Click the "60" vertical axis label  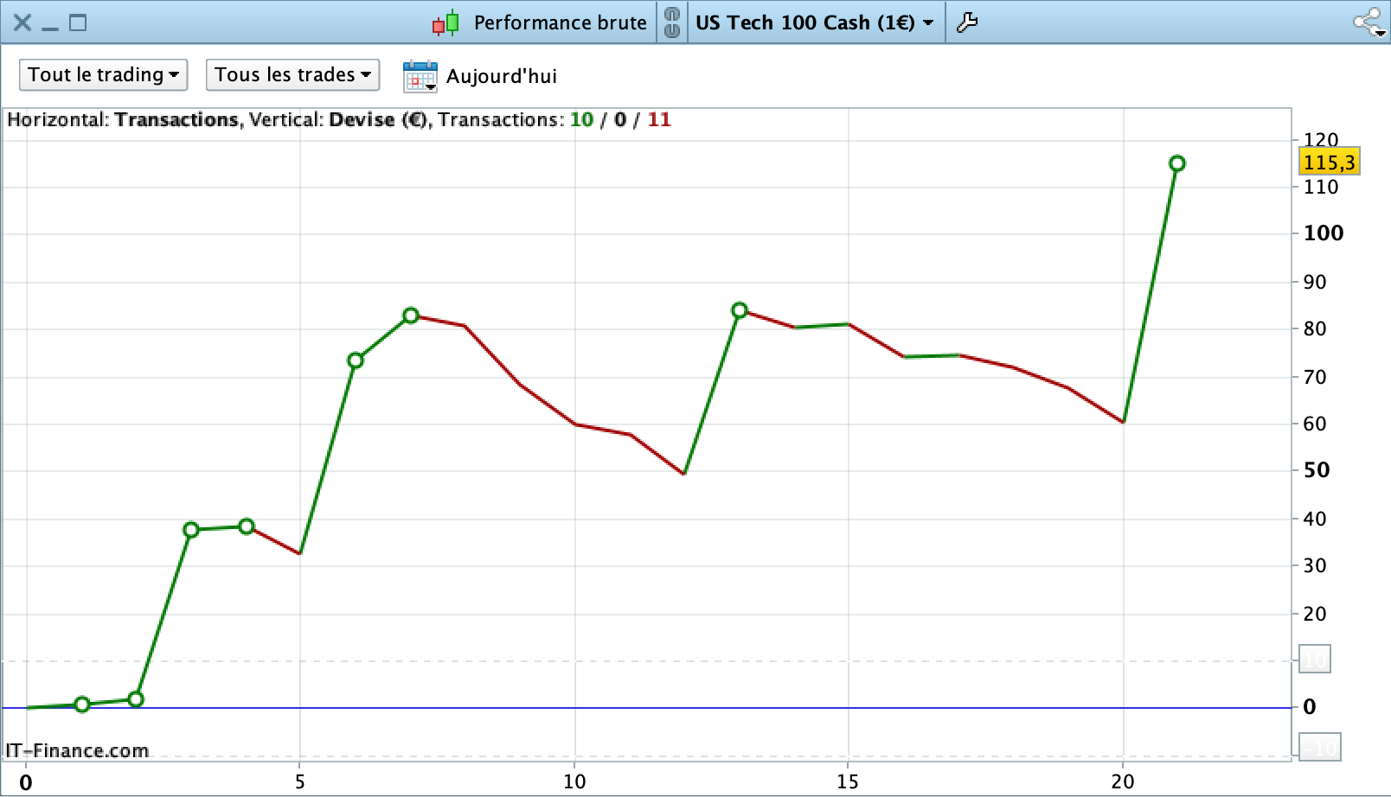(x=1315, y=424)
